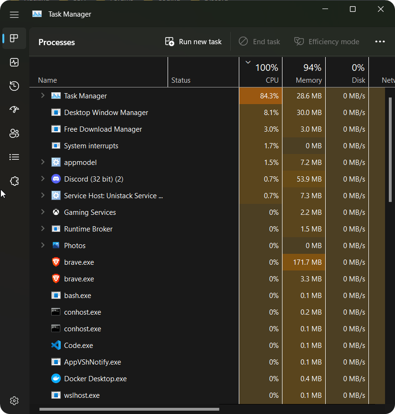Open the hamburger navigation menu
The width and height of the screenshot is (395, 414).
[x=14, y=15]
